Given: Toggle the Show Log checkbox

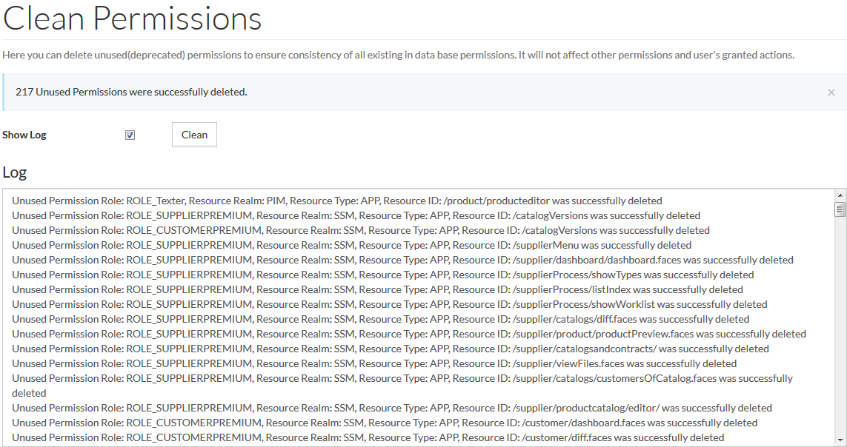Looking at the screenshot, I should (130, 135).
